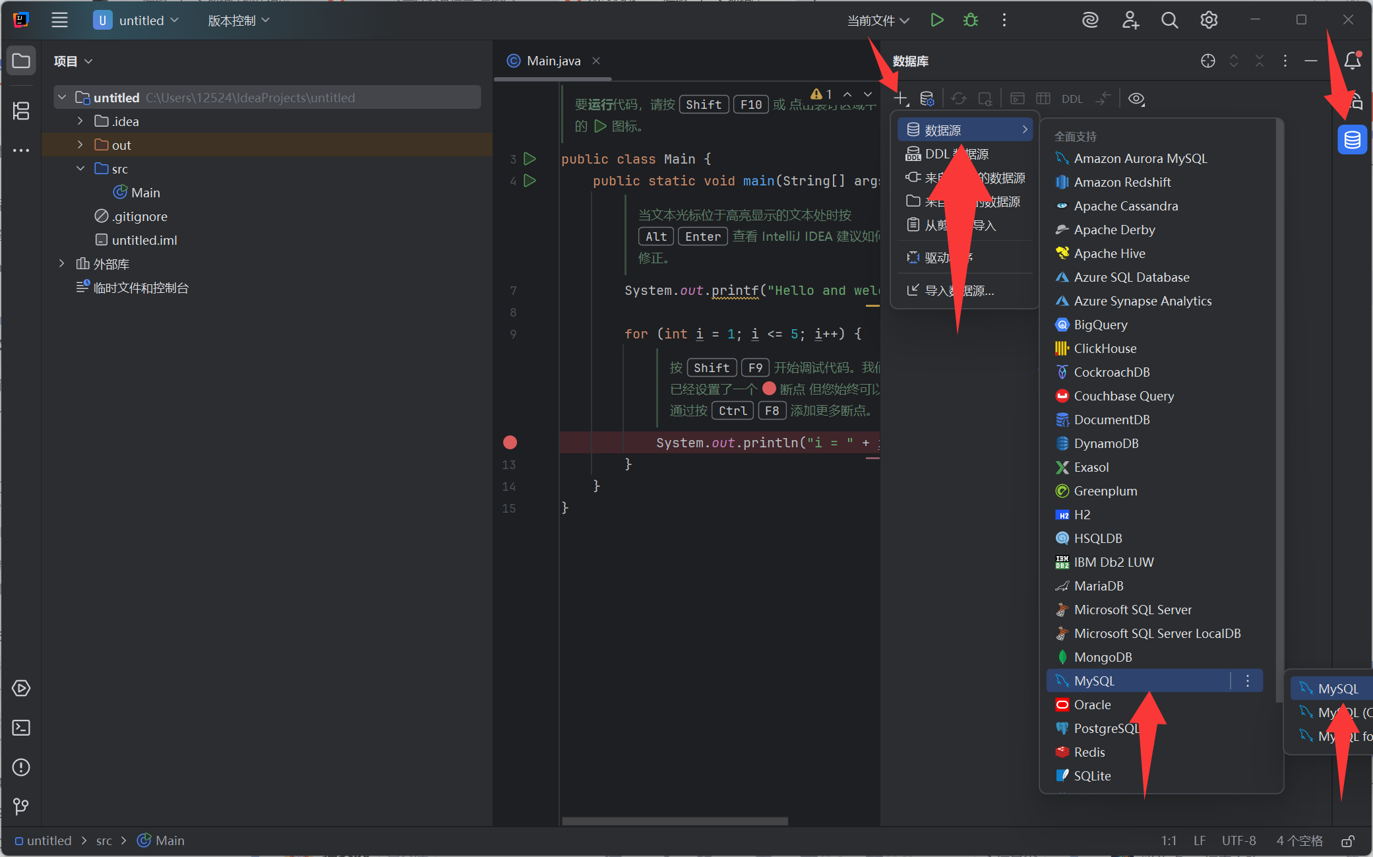Toggle the read-only lock in status bar
This screenshot has height=857, width=1373.
click(x=1348, y=841)
